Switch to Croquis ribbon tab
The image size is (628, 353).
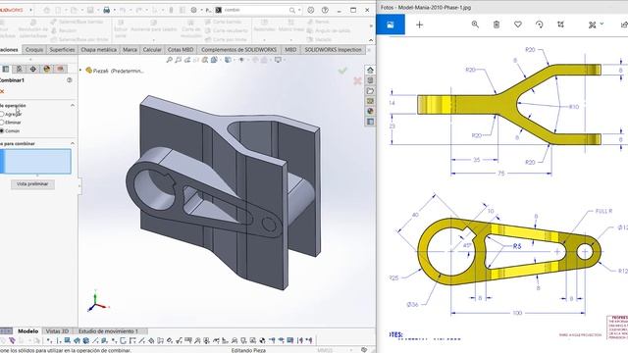(x=34, y=50)
